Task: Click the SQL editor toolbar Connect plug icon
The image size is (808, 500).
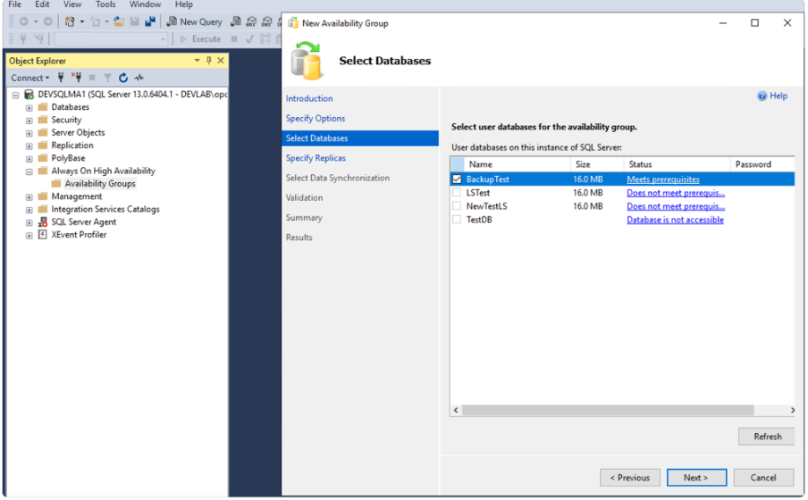Action: point(23,39)
